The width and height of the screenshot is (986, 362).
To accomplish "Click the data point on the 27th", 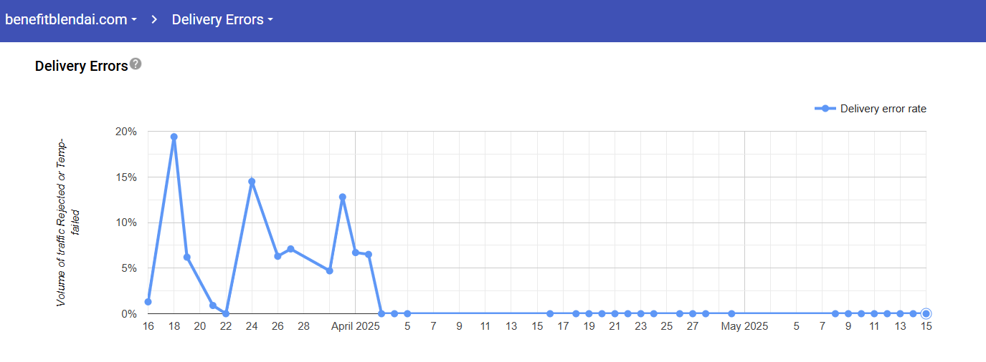I will point(290,249).
